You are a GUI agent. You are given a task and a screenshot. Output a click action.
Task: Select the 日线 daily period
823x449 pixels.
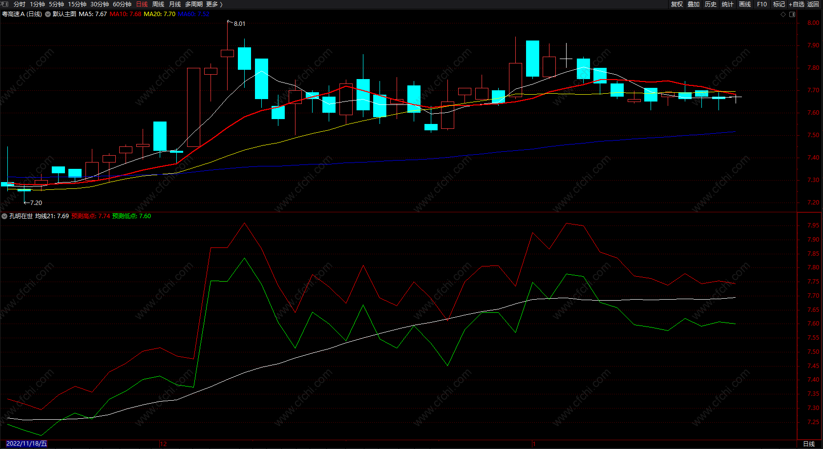[x=142, y=4]
